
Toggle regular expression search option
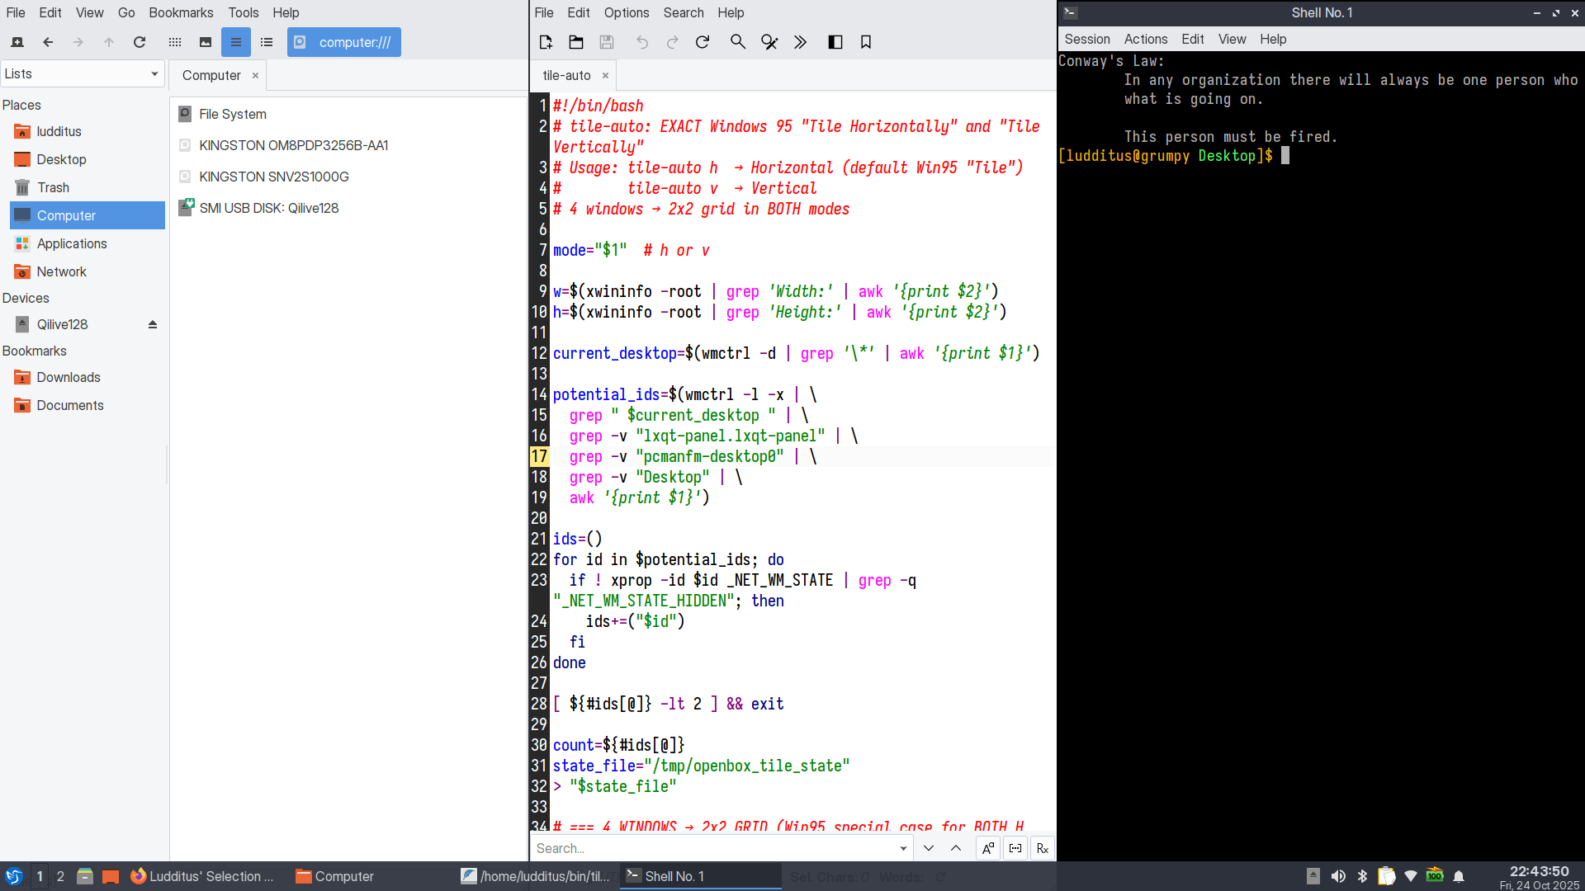[x=1043, y=848]
